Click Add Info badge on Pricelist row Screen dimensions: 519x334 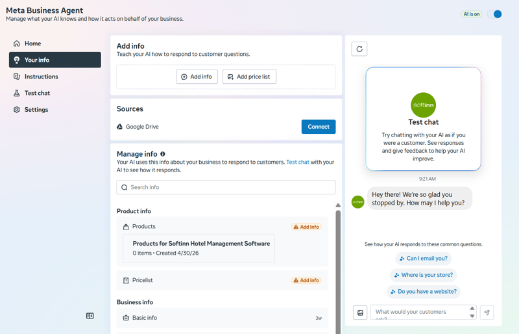pyautogui.click(x=306, y=281)
